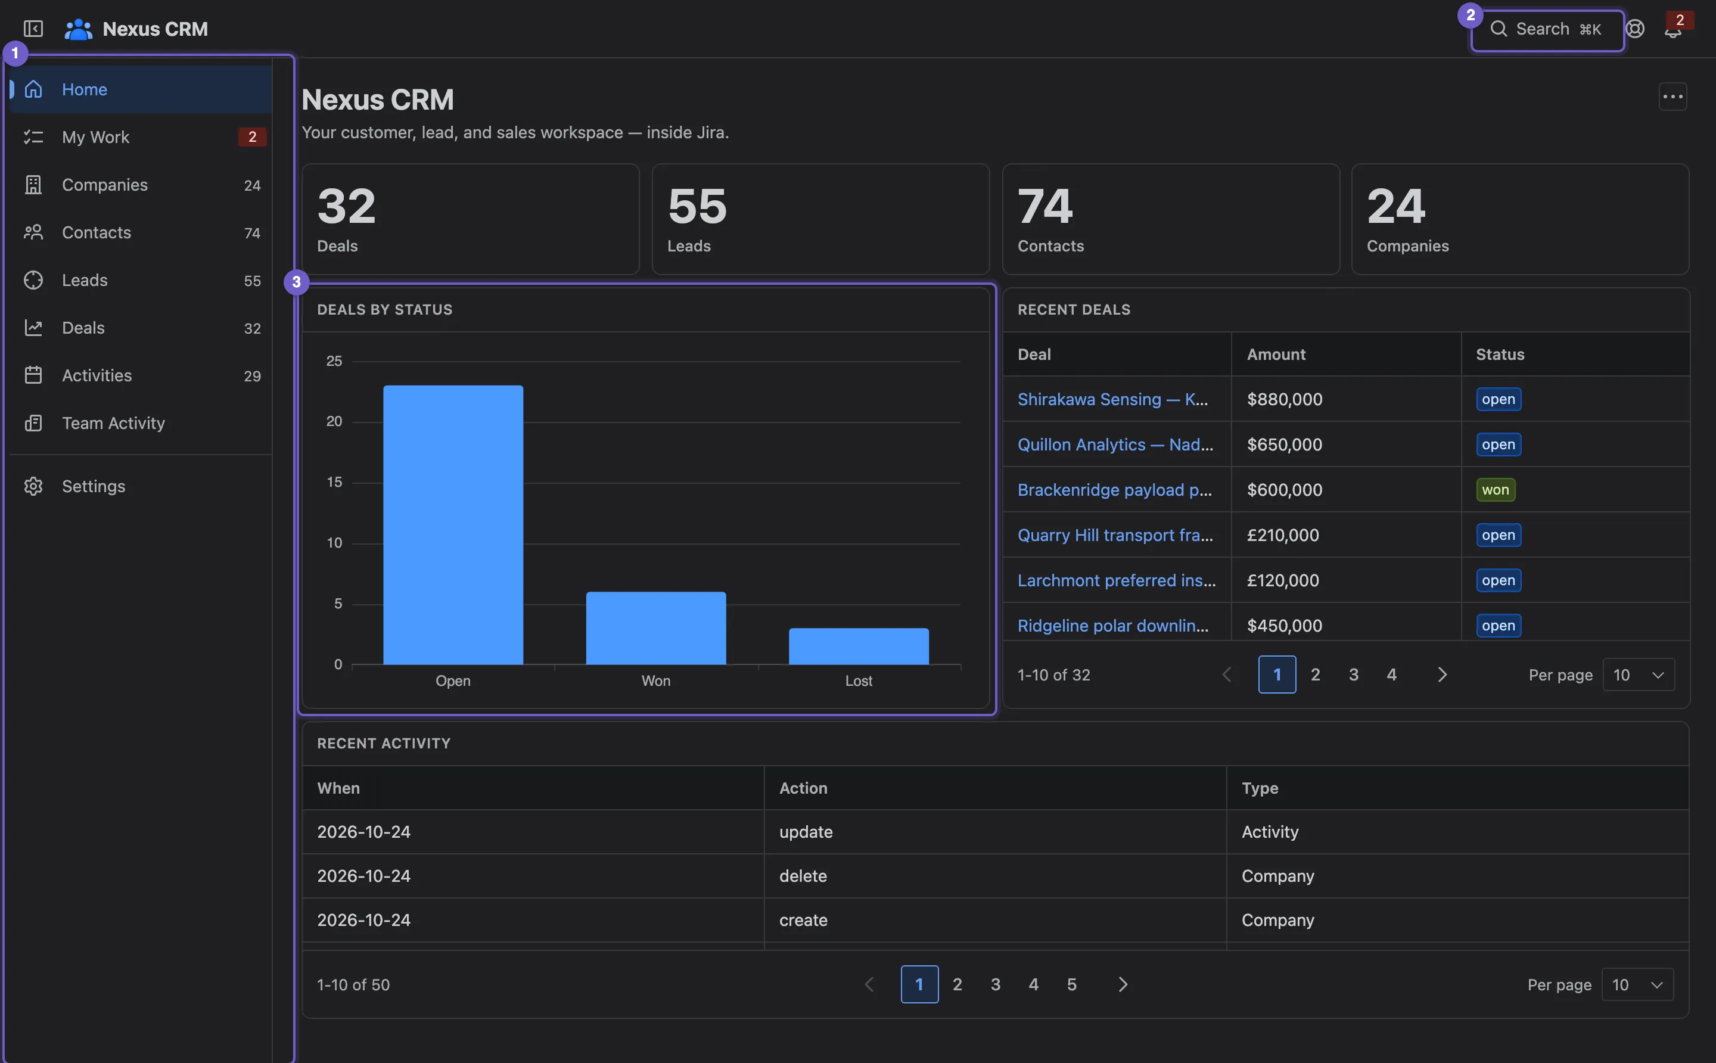Open the Recent Activity per page dropdown
Screen dimensions: 1716x1063
(1637, 985)
